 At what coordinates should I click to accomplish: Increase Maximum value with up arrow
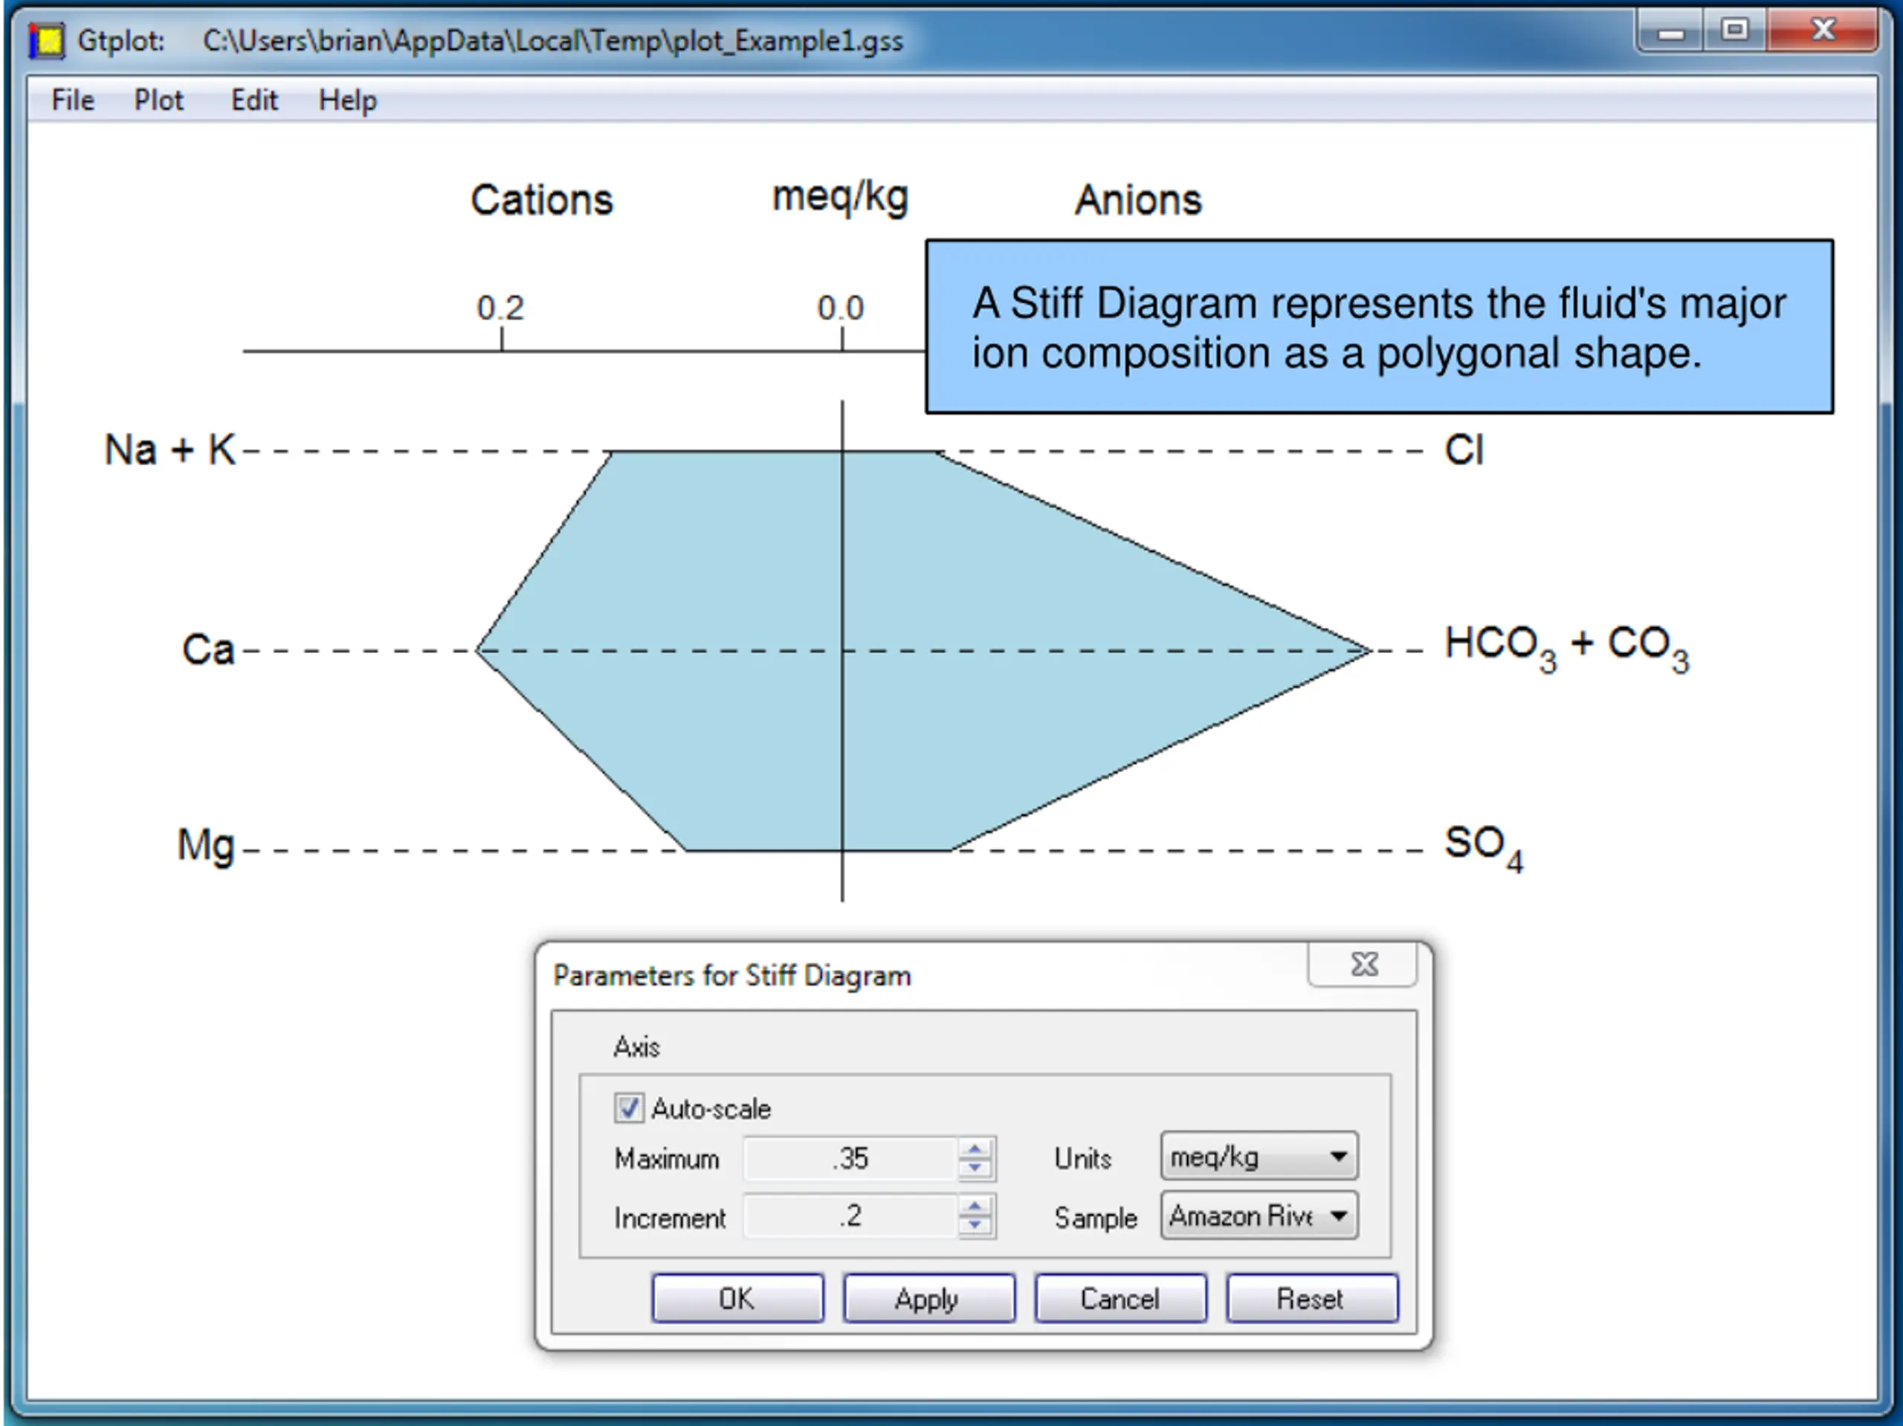click(x=975, y=1149)
